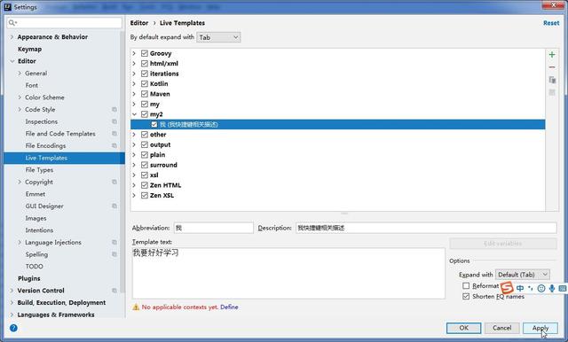
Task: Remove selected template with minus icon
Action: click(x=552, y=67)
